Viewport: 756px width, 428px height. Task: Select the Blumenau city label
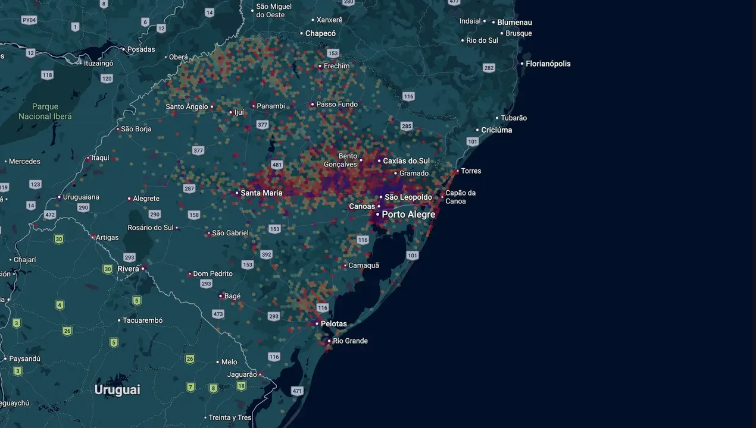(514, 22)
